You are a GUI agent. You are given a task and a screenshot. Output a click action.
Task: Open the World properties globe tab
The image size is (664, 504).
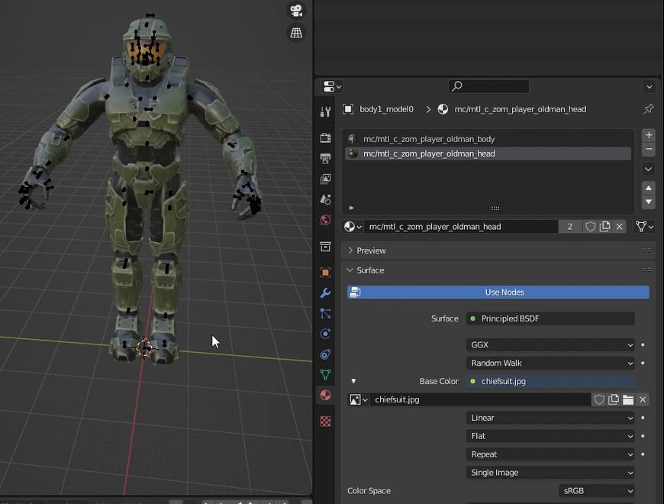pyautogui.click(x=326, y=221)
